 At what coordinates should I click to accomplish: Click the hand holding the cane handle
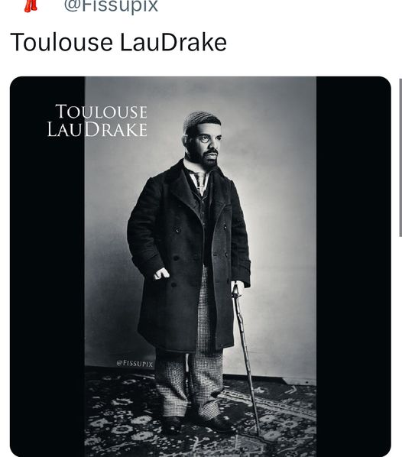237,287
